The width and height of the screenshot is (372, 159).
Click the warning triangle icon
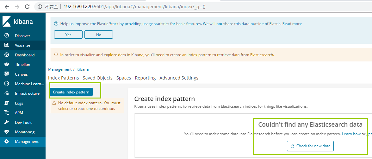click(x=54, y=103)
